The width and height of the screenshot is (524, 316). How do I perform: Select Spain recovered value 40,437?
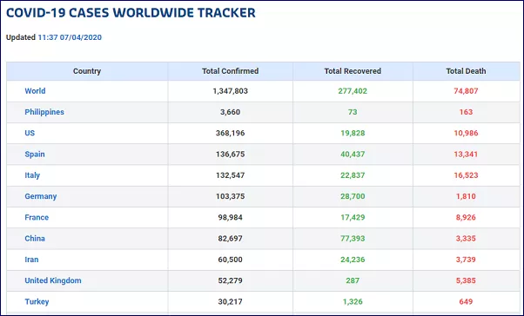353,154
